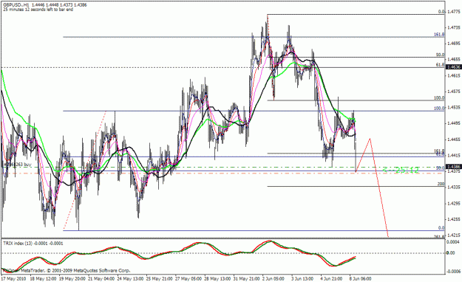Click the 1.4215 price axis label
The image size is (462, 282).
[x=453, y=235]
